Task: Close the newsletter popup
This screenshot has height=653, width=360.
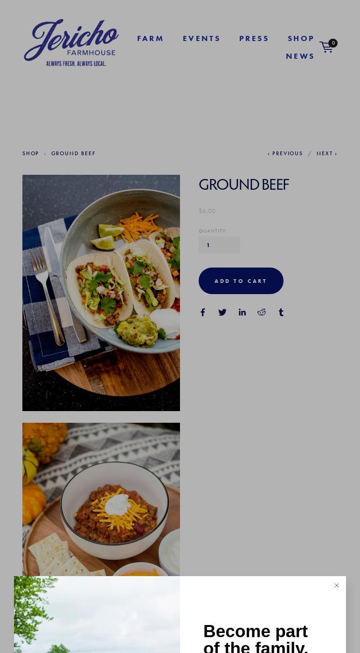Action: 337,585
